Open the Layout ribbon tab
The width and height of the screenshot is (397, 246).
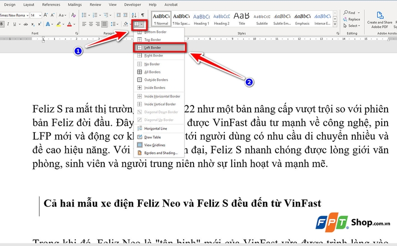pyautogui.click(x=29, y=4)
